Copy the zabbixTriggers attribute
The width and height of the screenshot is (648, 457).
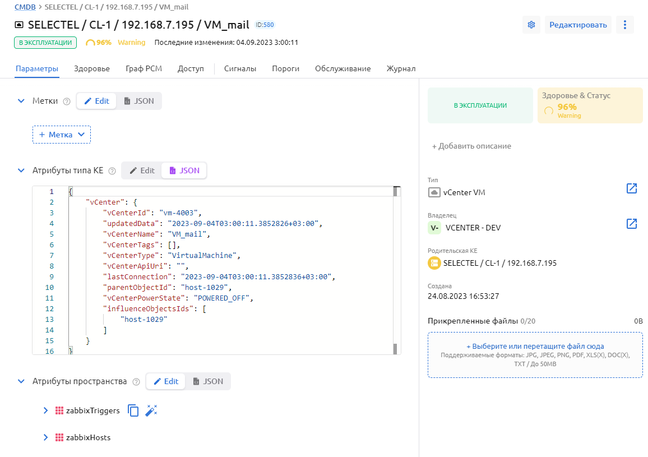click(x=133, y=410)
